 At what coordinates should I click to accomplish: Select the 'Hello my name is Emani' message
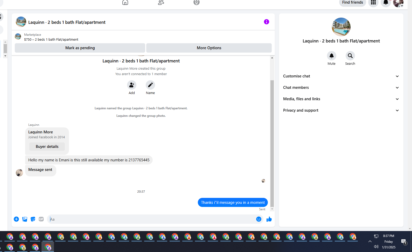click(x=89, y=160)
